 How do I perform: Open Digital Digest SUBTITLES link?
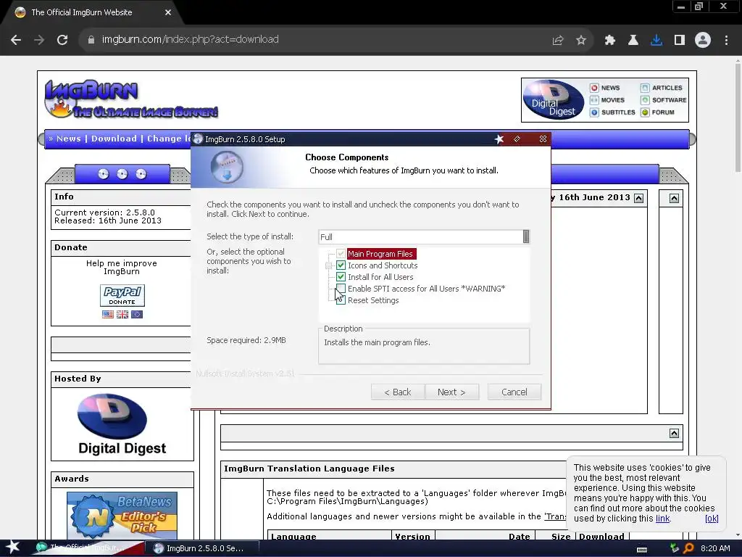coord(613,112)
